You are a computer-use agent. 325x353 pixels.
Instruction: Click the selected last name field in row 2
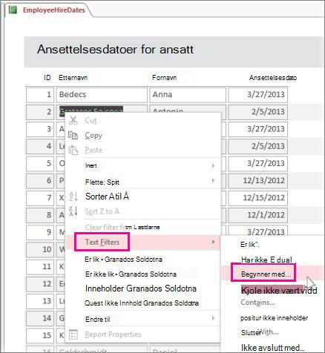pos(91,110)
